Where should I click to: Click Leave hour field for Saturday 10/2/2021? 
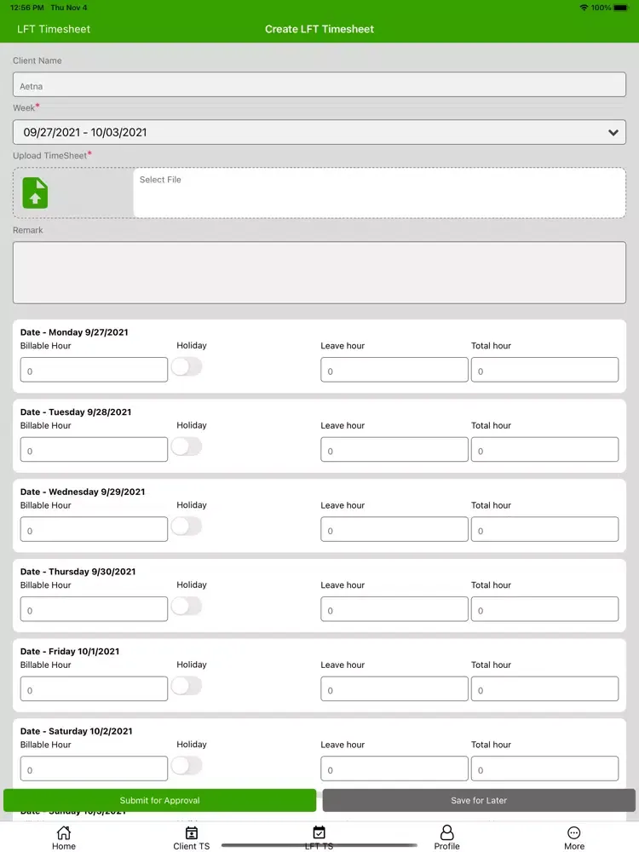[394, 769]
